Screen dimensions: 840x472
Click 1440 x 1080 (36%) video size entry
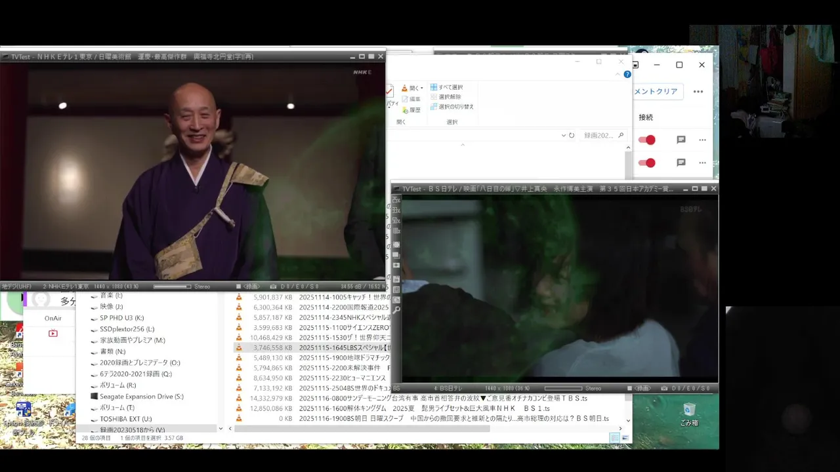click(x=509, y=388)
